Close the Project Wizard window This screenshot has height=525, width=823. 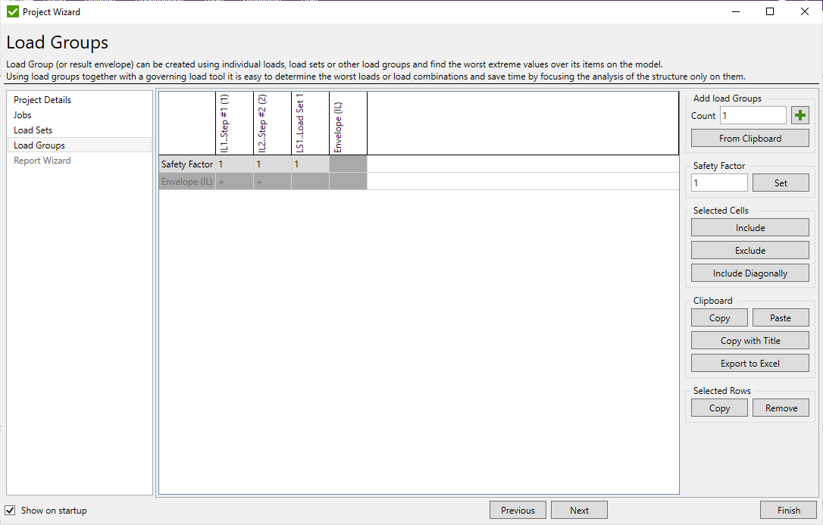[x=805, y=11]
